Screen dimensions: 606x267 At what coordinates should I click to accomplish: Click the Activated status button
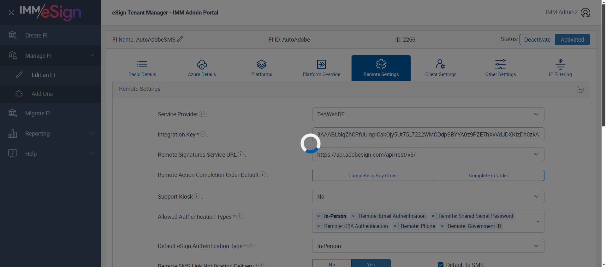pos(572,39)
